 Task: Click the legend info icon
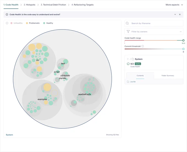pyautogui.click(x=7, y=23)
